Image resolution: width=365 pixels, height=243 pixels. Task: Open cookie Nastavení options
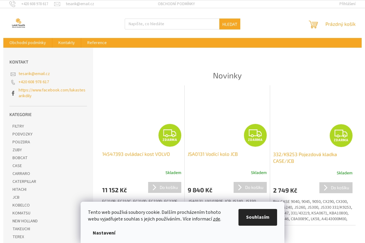coord(104,233)
